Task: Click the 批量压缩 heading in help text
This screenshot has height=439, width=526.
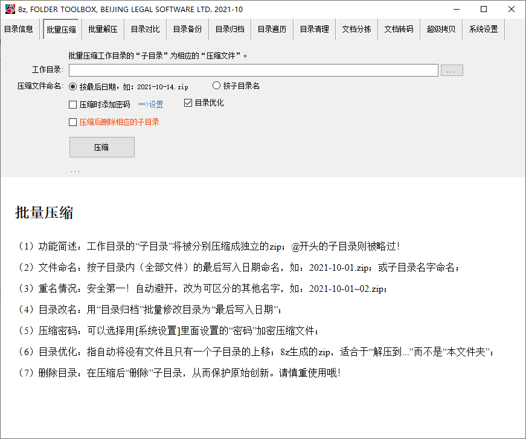Action: coord(44,213)
